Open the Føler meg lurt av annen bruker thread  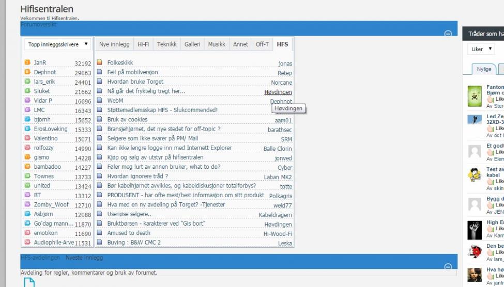[x=164, y=167]
